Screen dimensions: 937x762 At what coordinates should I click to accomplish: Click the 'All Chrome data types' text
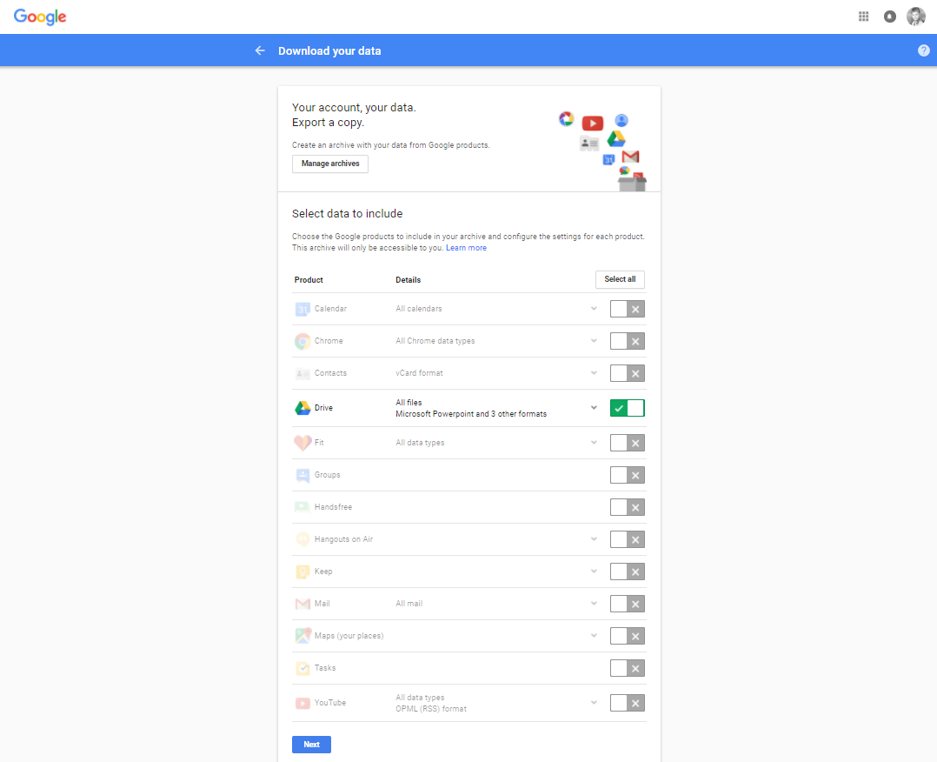pos(435,342)
